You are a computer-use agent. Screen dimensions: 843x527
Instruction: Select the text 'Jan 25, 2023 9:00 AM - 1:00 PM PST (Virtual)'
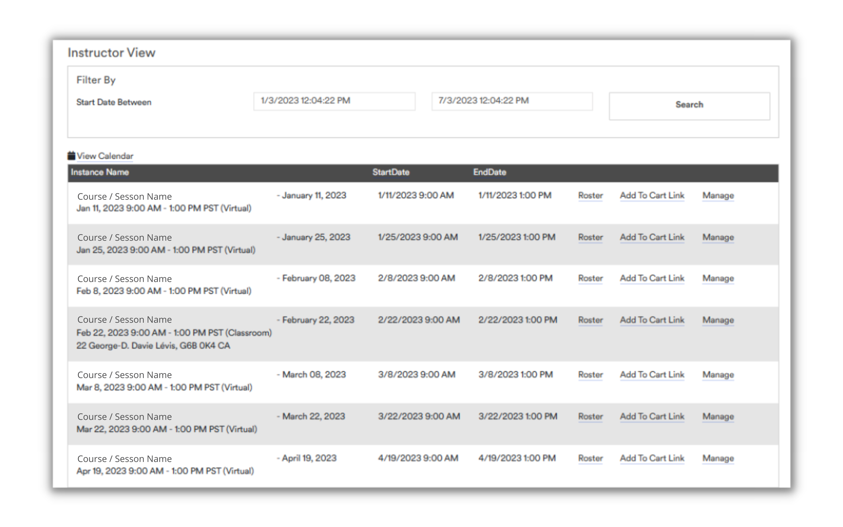(166, 250)
